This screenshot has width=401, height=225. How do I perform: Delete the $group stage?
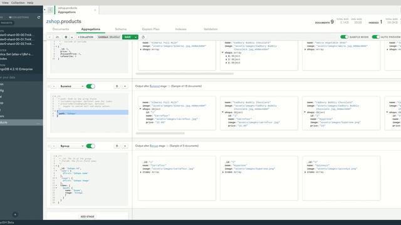117,146
